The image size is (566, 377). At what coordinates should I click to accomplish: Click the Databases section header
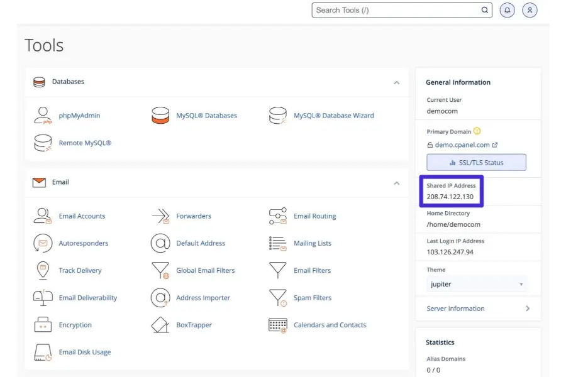[216, 82]
